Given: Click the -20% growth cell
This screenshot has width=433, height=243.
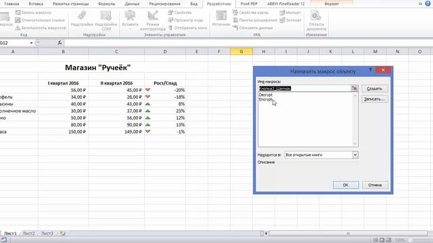Looking at the screenshot, I should 165,90.
